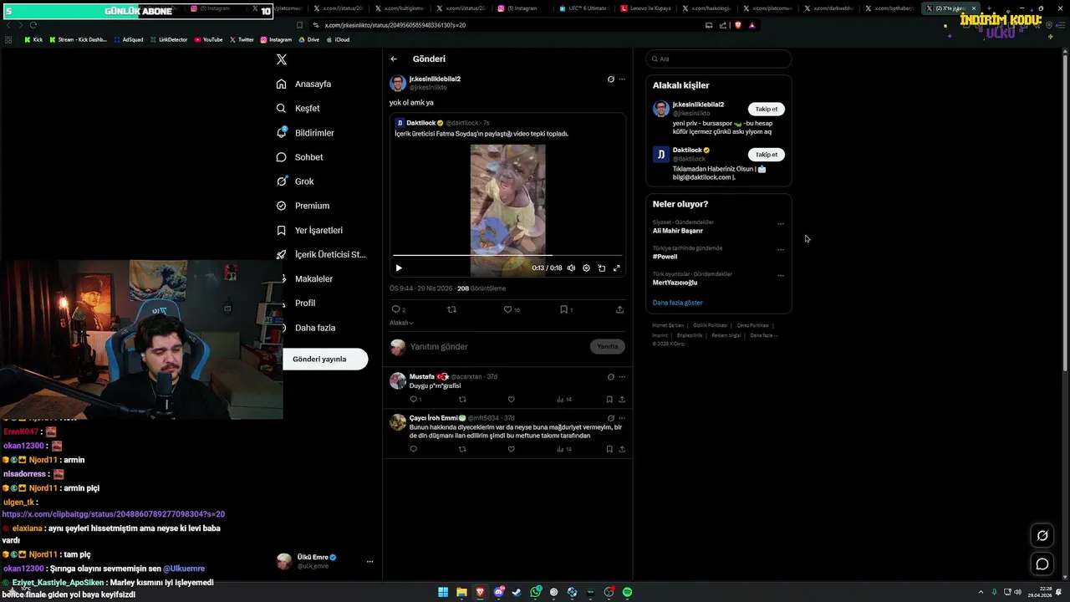Click the X logo in sidebar
This screenshot has height=602, width=1070.
click(x=282, y=59)
